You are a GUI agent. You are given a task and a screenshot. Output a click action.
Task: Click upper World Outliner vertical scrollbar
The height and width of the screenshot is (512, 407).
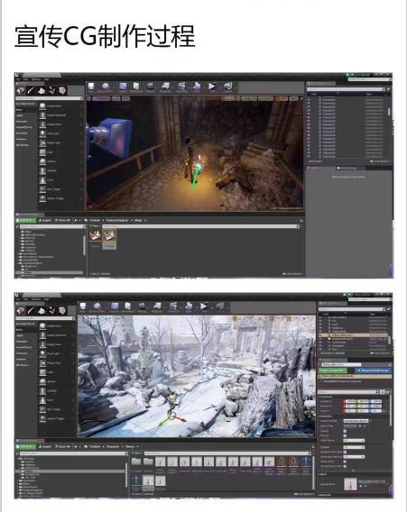pos(389,112)
